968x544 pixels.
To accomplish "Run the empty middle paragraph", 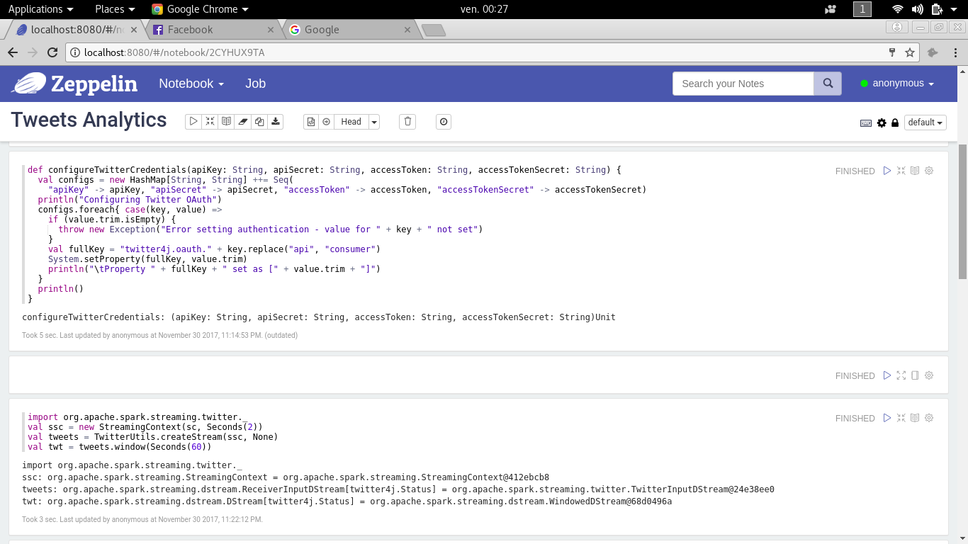I will [x=887, y=375].
